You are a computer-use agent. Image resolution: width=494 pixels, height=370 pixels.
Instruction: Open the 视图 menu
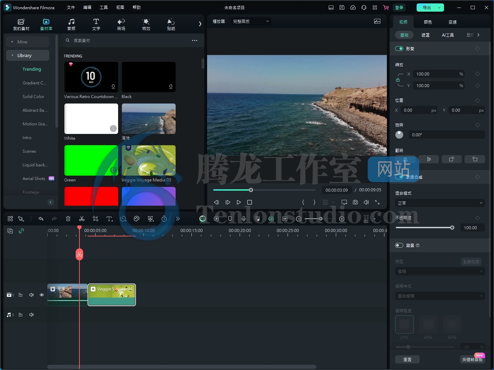[120, 8]
